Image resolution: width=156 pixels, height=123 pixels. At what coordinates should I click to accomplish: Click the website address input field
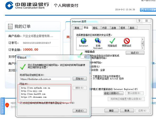(45, 79)
